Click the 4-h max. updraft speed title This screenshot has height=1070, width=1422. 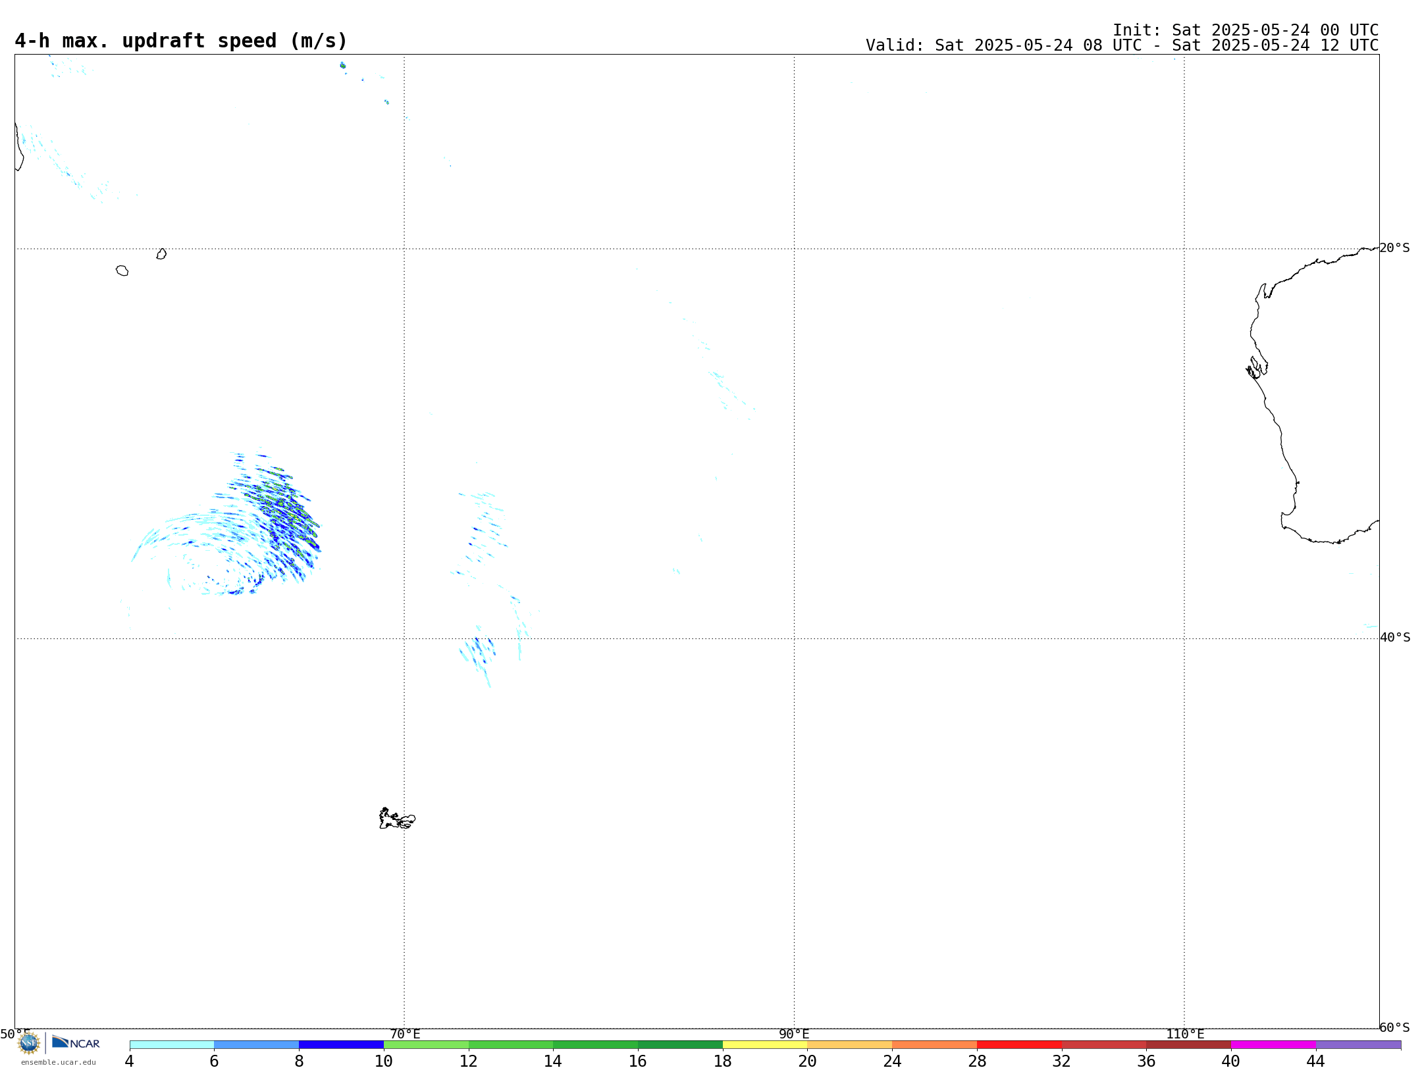point(181,41)
